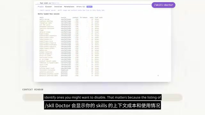Click the 'source' column header
This screenshot has height=115, width=205.
(63, 18)
